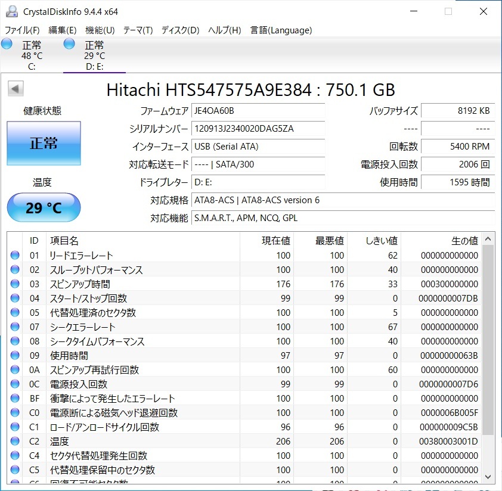Click status orb for シークタイムパフォーマンス row
The width and height of the screenshot is (502, 491).
pyautogui.click(x=15, y=341)
